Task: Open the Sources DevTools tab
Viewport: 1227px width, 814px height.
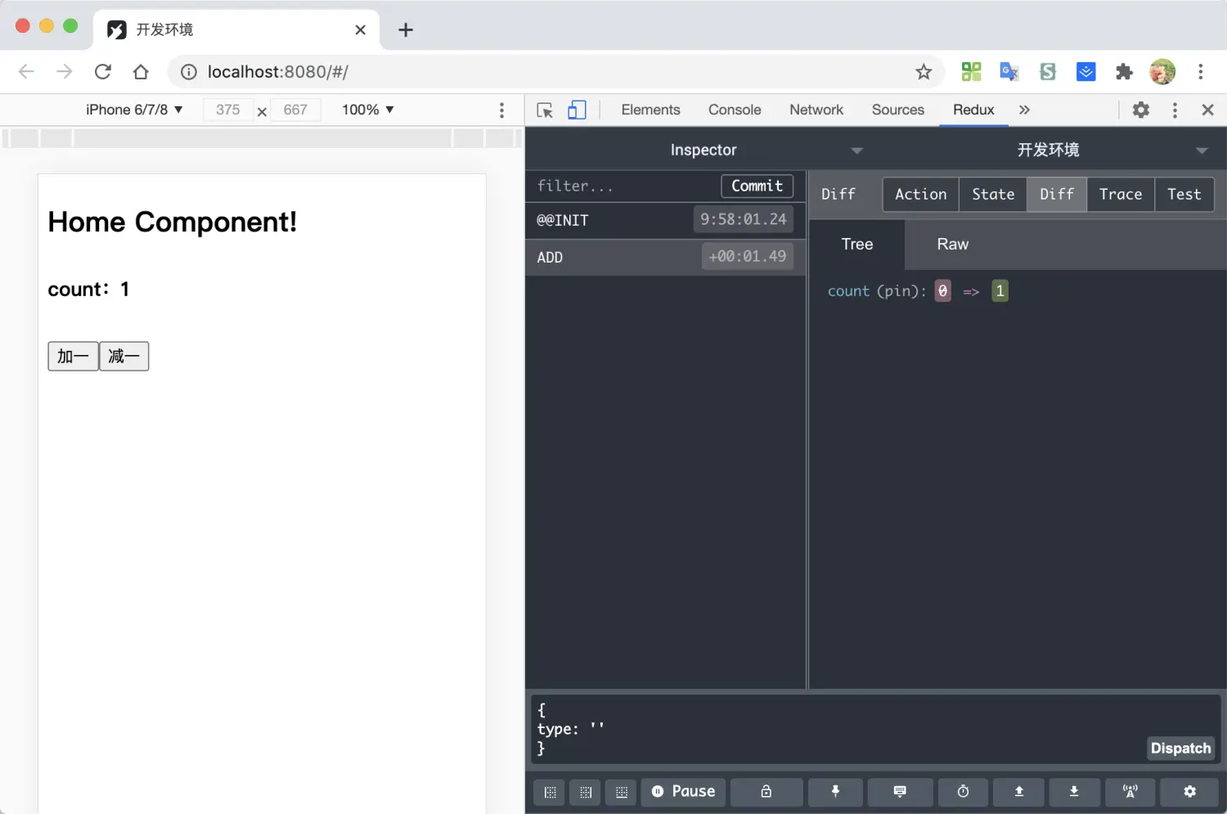Action: [x=897, y=110]
